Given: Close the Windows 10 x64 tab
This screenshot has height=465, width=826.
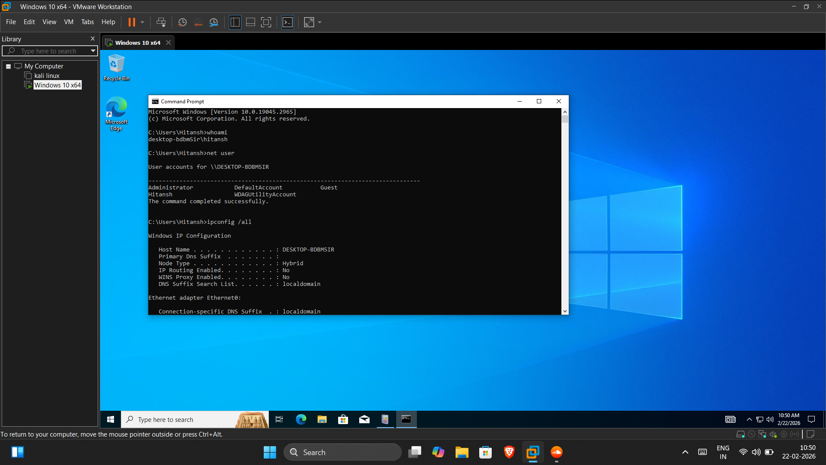Looking at the screenshot, I should click(x=168, y=43).
